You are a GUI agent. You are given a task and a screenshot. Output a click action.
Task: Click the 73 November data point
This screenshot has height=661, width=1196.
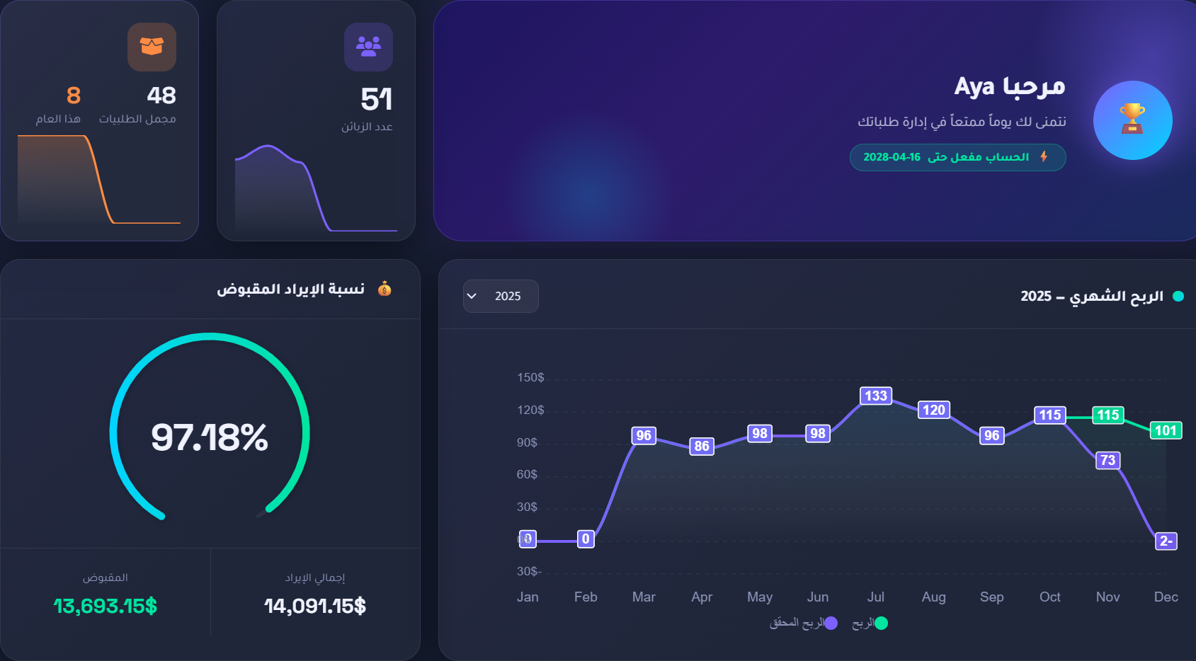pyautogui.click(x=1108, y=460)
